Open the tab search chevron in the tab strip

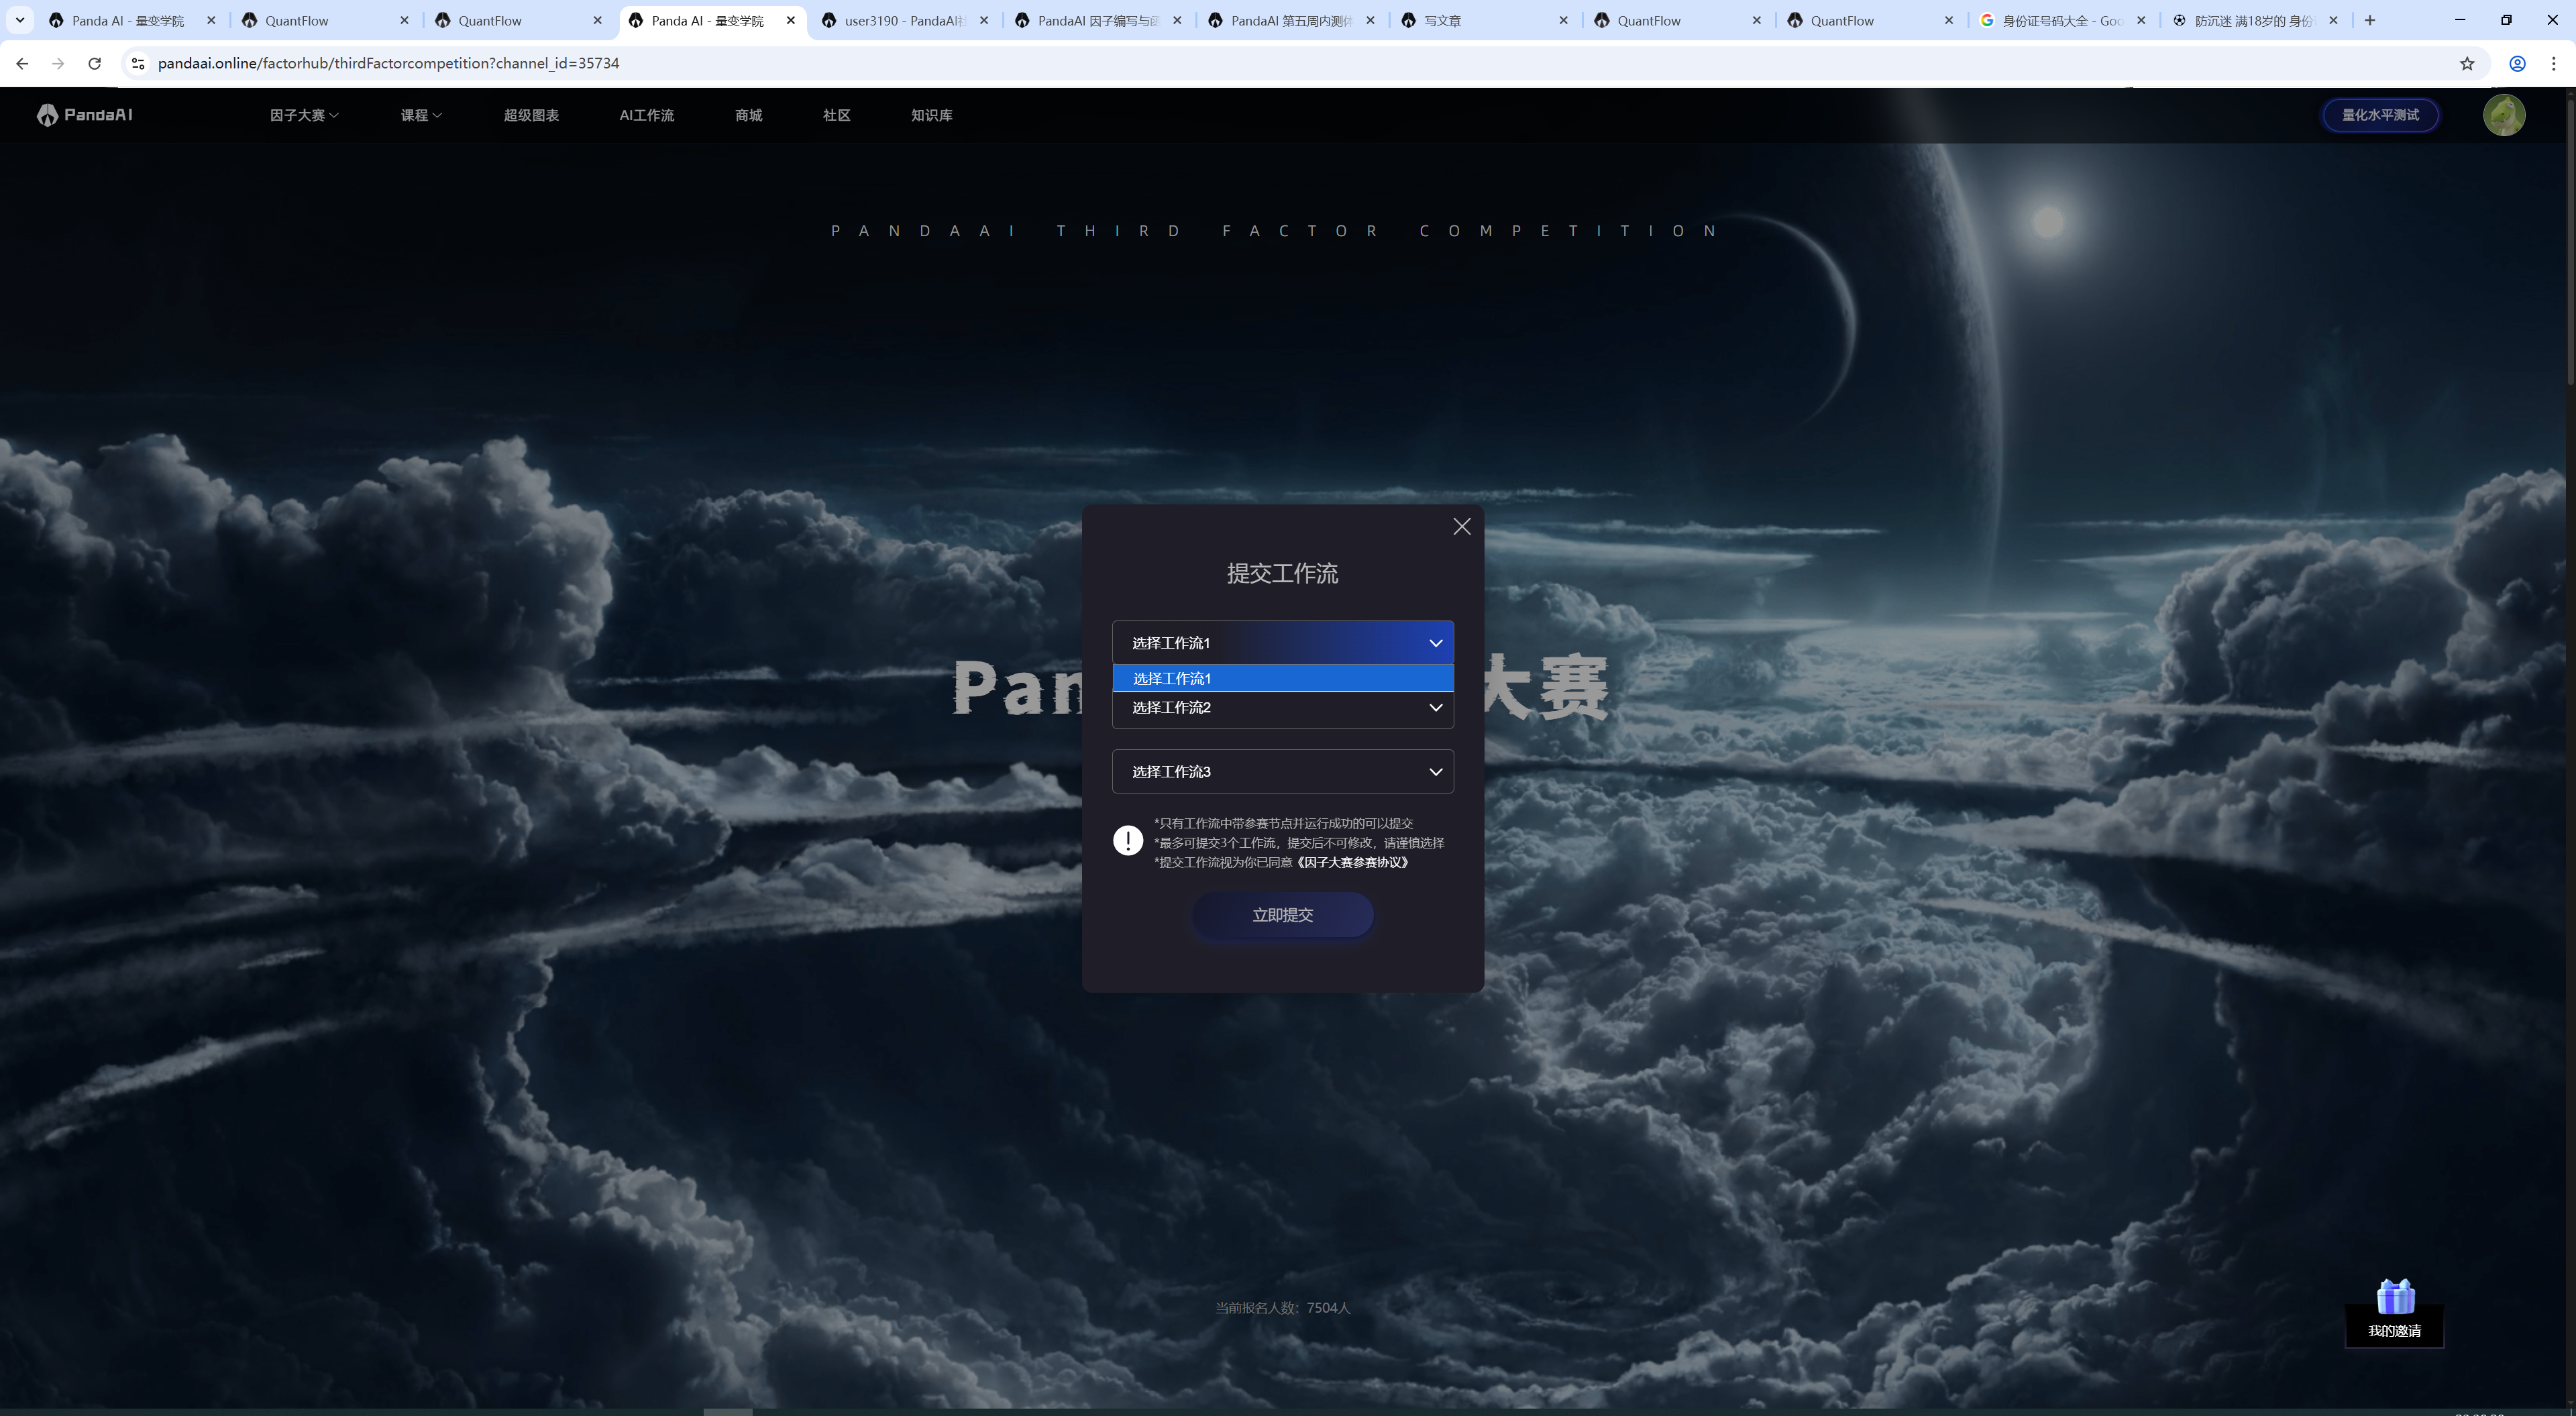(x=20, y=20)
